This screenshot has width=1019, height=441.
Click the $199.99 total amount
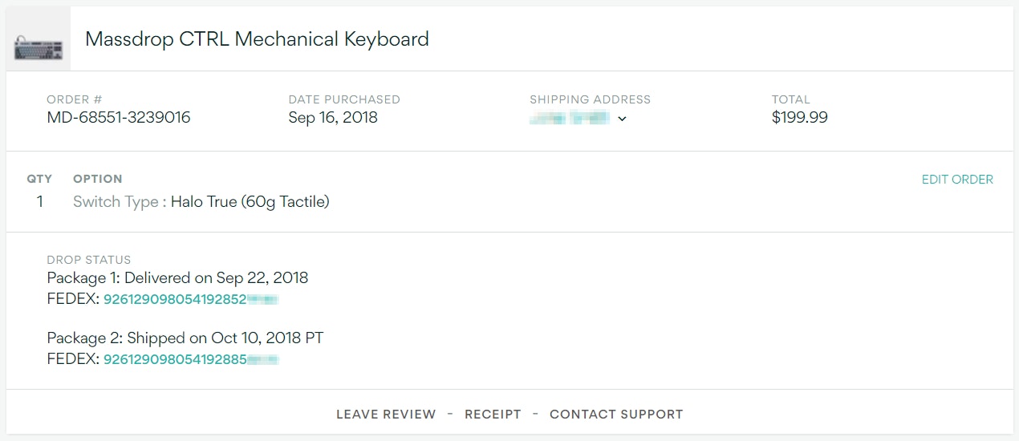coord(799,118)
